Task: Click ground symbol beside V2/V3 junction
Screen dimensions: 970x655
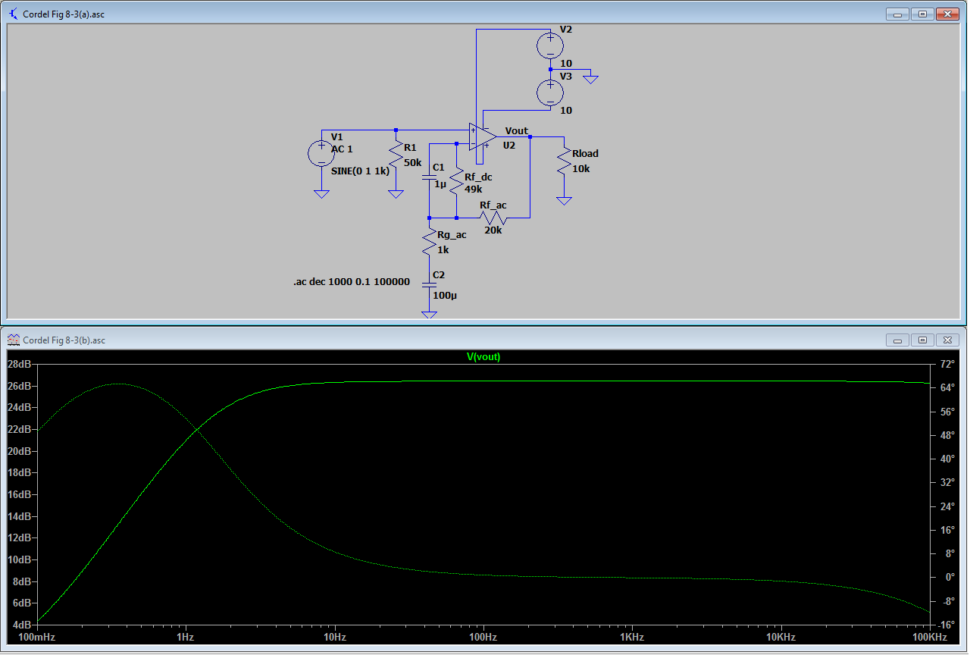Action: [591, 79]
